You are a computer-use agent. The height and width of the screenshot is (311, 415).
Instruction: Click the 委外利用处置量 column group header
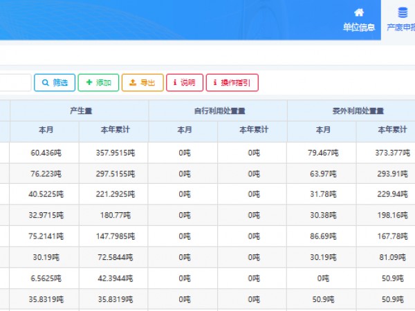[358, 111]
